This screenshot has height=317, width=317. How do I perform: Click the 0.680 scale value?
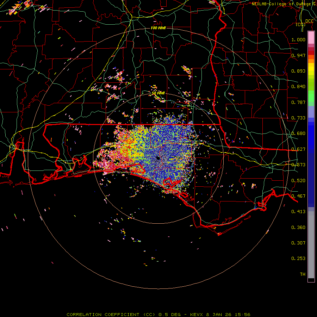298,133
